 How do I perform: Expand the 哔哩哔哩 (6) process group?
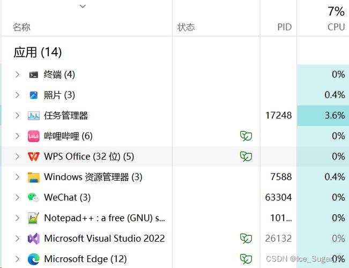pyautogui.click(x=17, y=136)
